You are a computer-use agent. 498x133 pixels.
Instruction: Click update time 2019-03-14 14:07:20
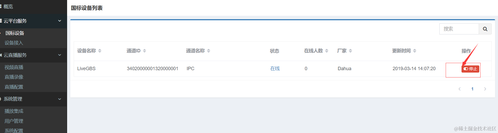[414, 69]
